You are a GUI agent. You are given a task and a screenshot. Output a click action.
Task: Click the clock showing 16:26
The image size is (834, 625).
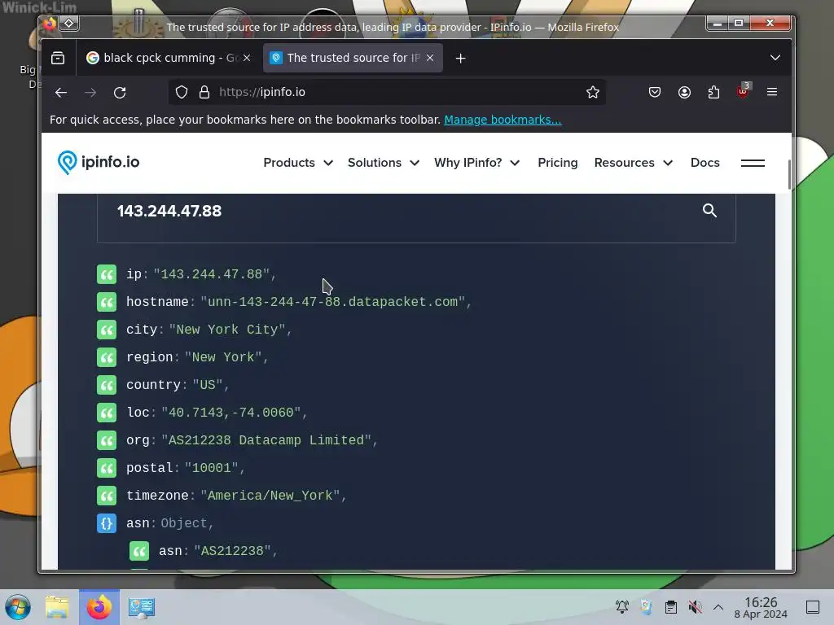click(x=761, y=607)
